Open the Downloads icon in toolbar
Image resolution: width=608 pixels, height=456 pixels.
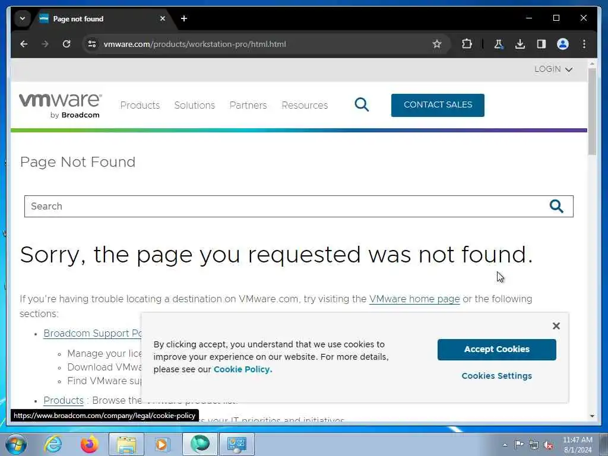[520, 44]
